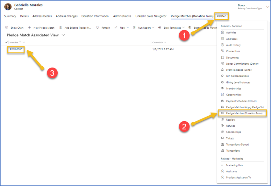Click the Opportunities icon
271x186 pixels.
click(x=222, y=95)
